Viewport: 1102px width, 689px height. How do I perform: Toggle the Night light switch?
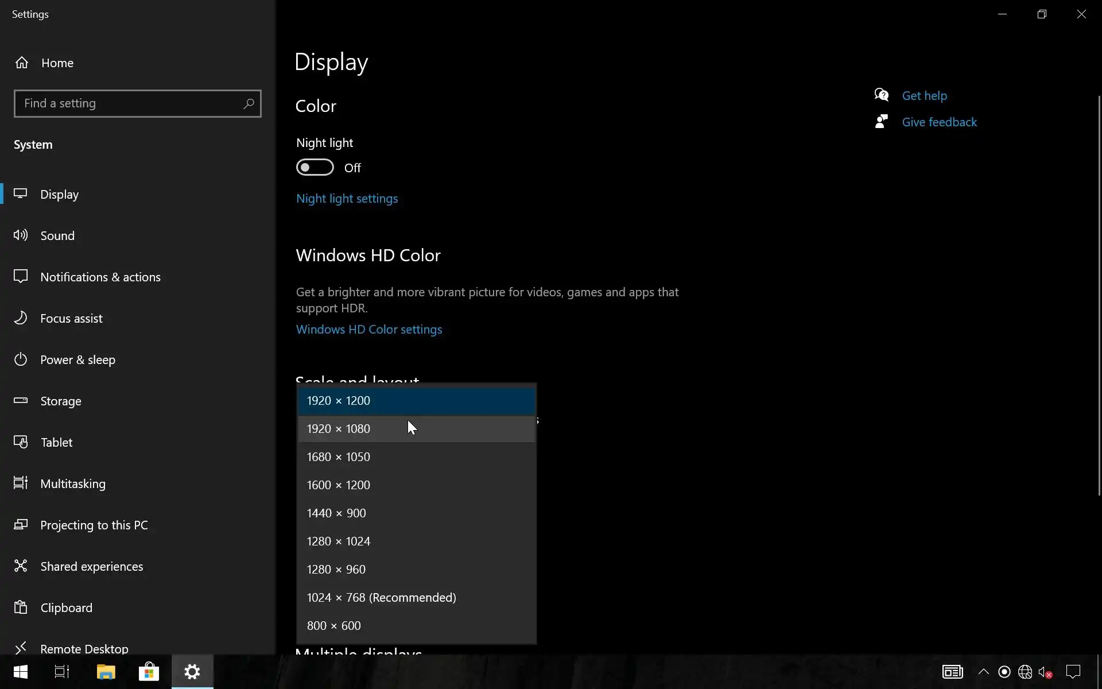point(315,168)
